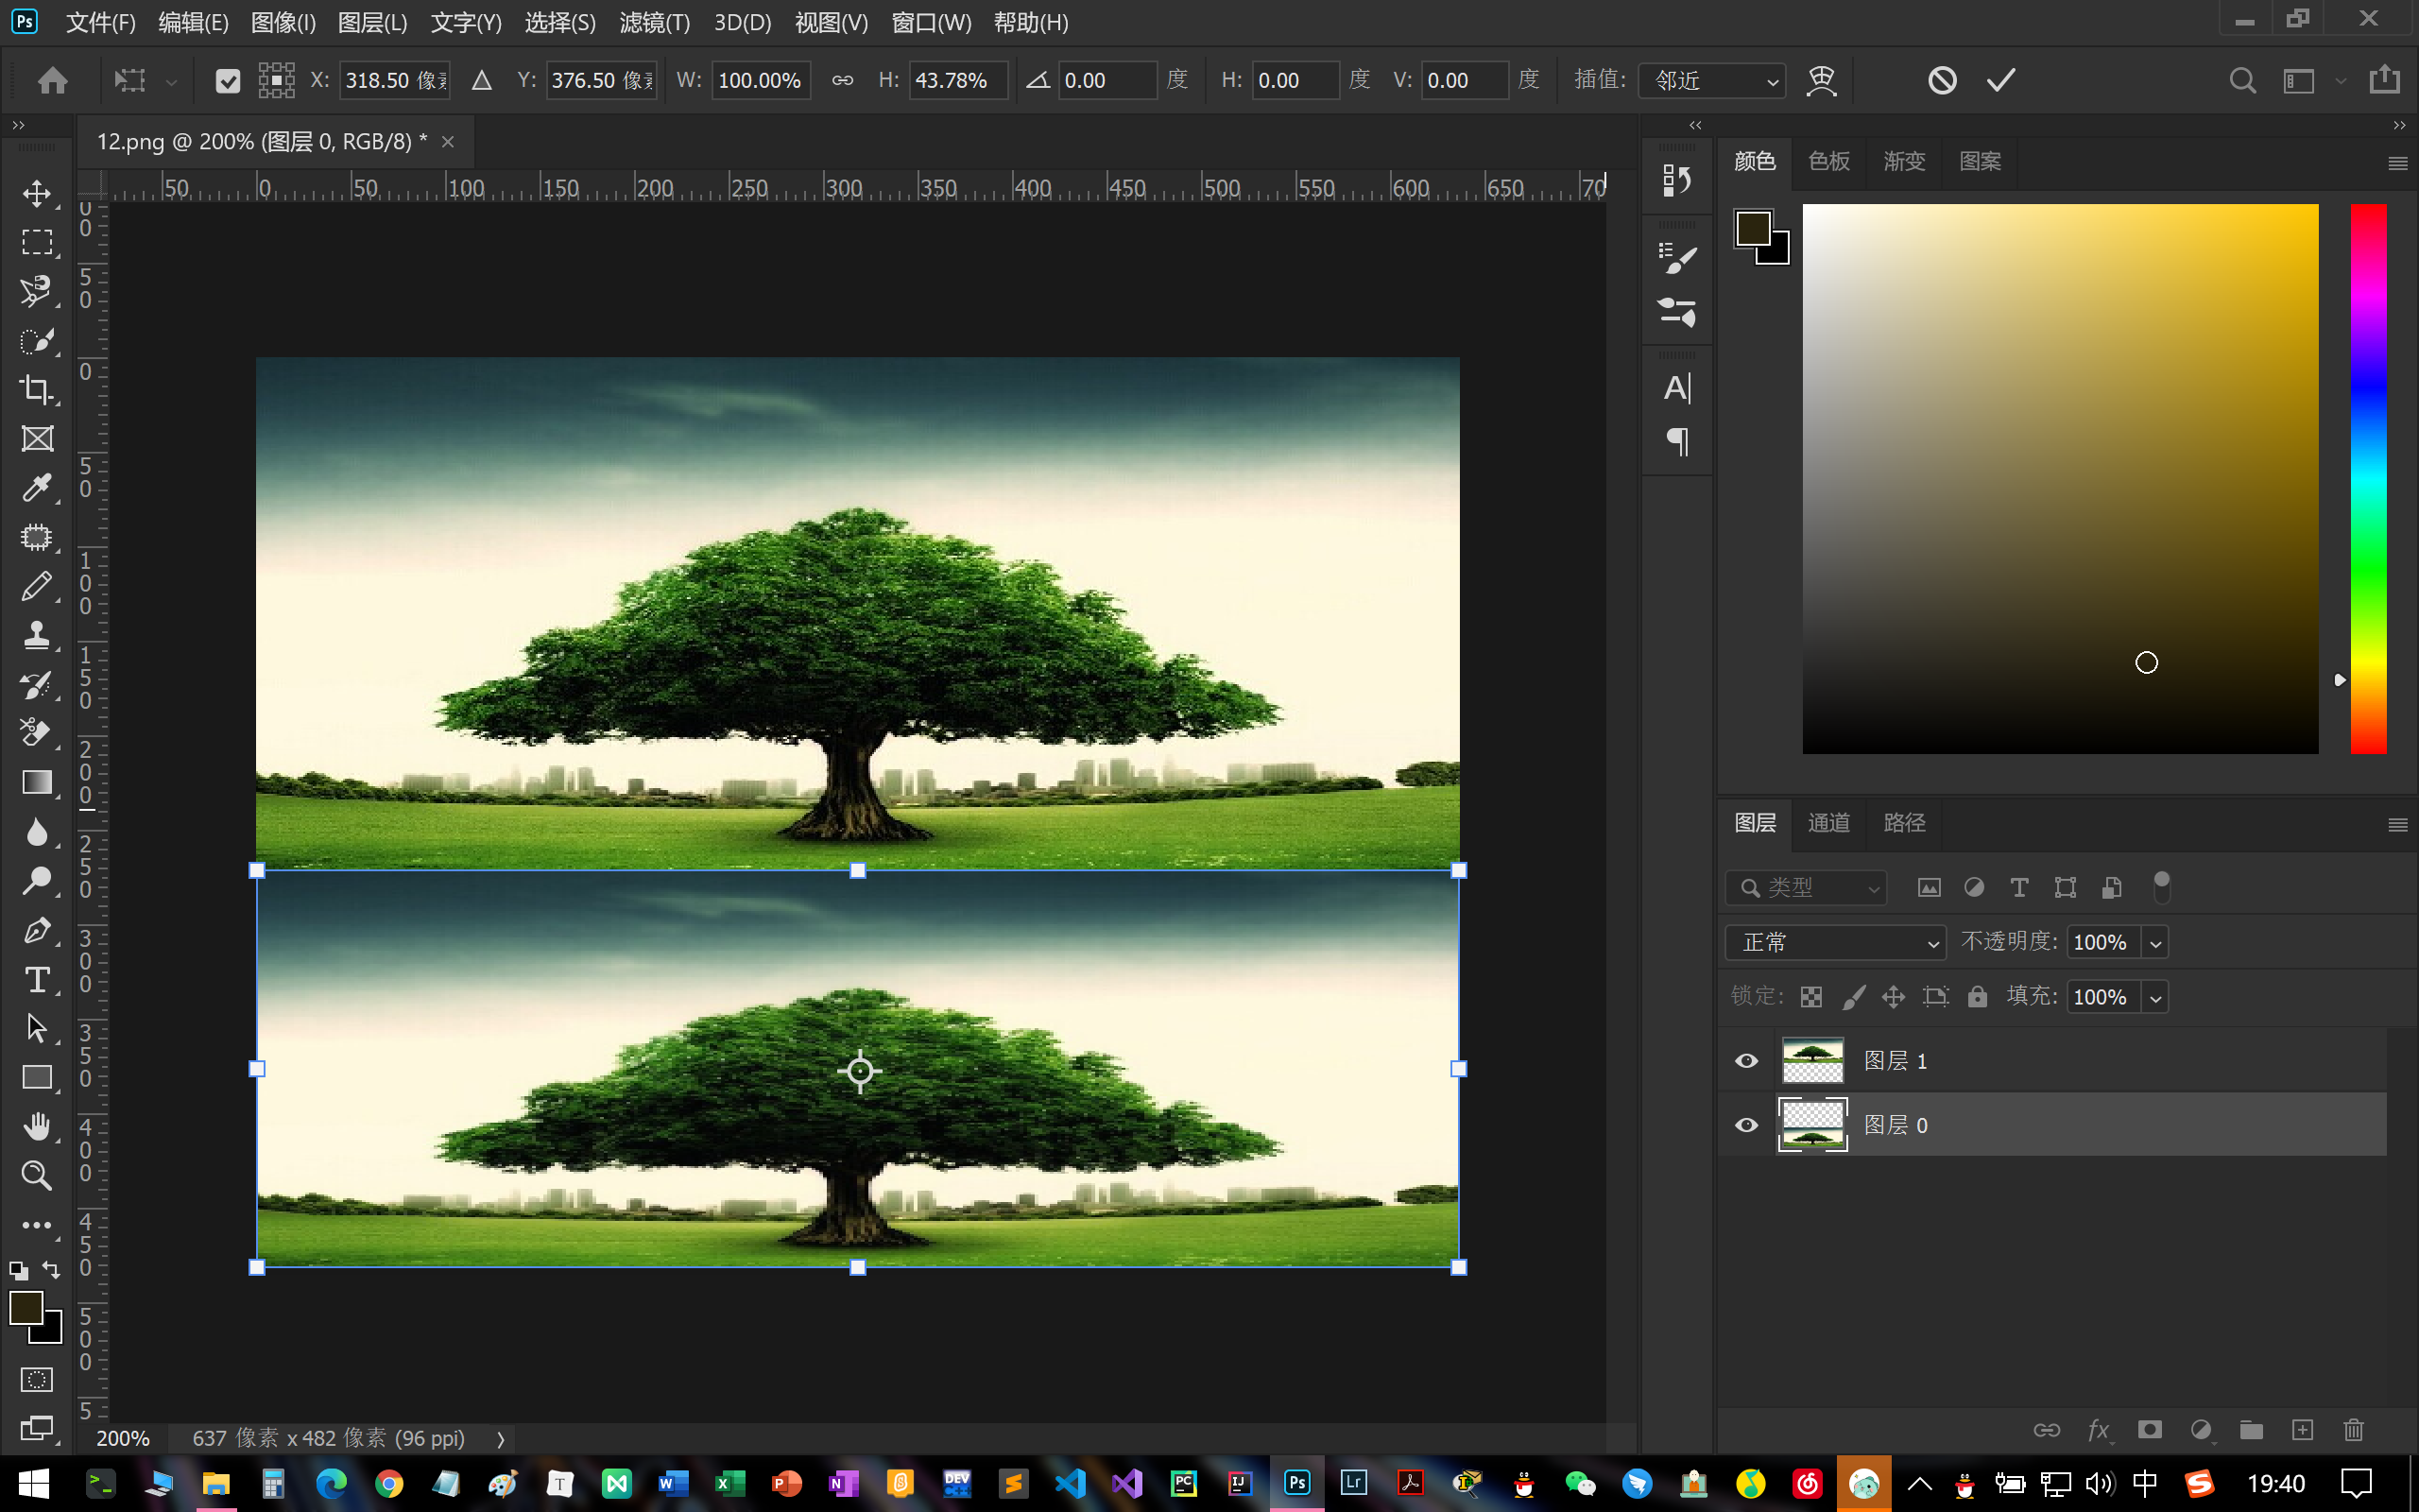
Task: Pick a hue on the spectrum slider
Action: pyautogui.click(x=2367, y=478)
